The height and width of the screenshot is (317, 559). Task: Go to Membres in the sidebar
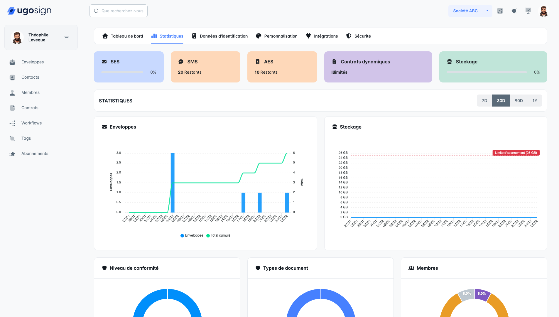[x=30, y=92]
